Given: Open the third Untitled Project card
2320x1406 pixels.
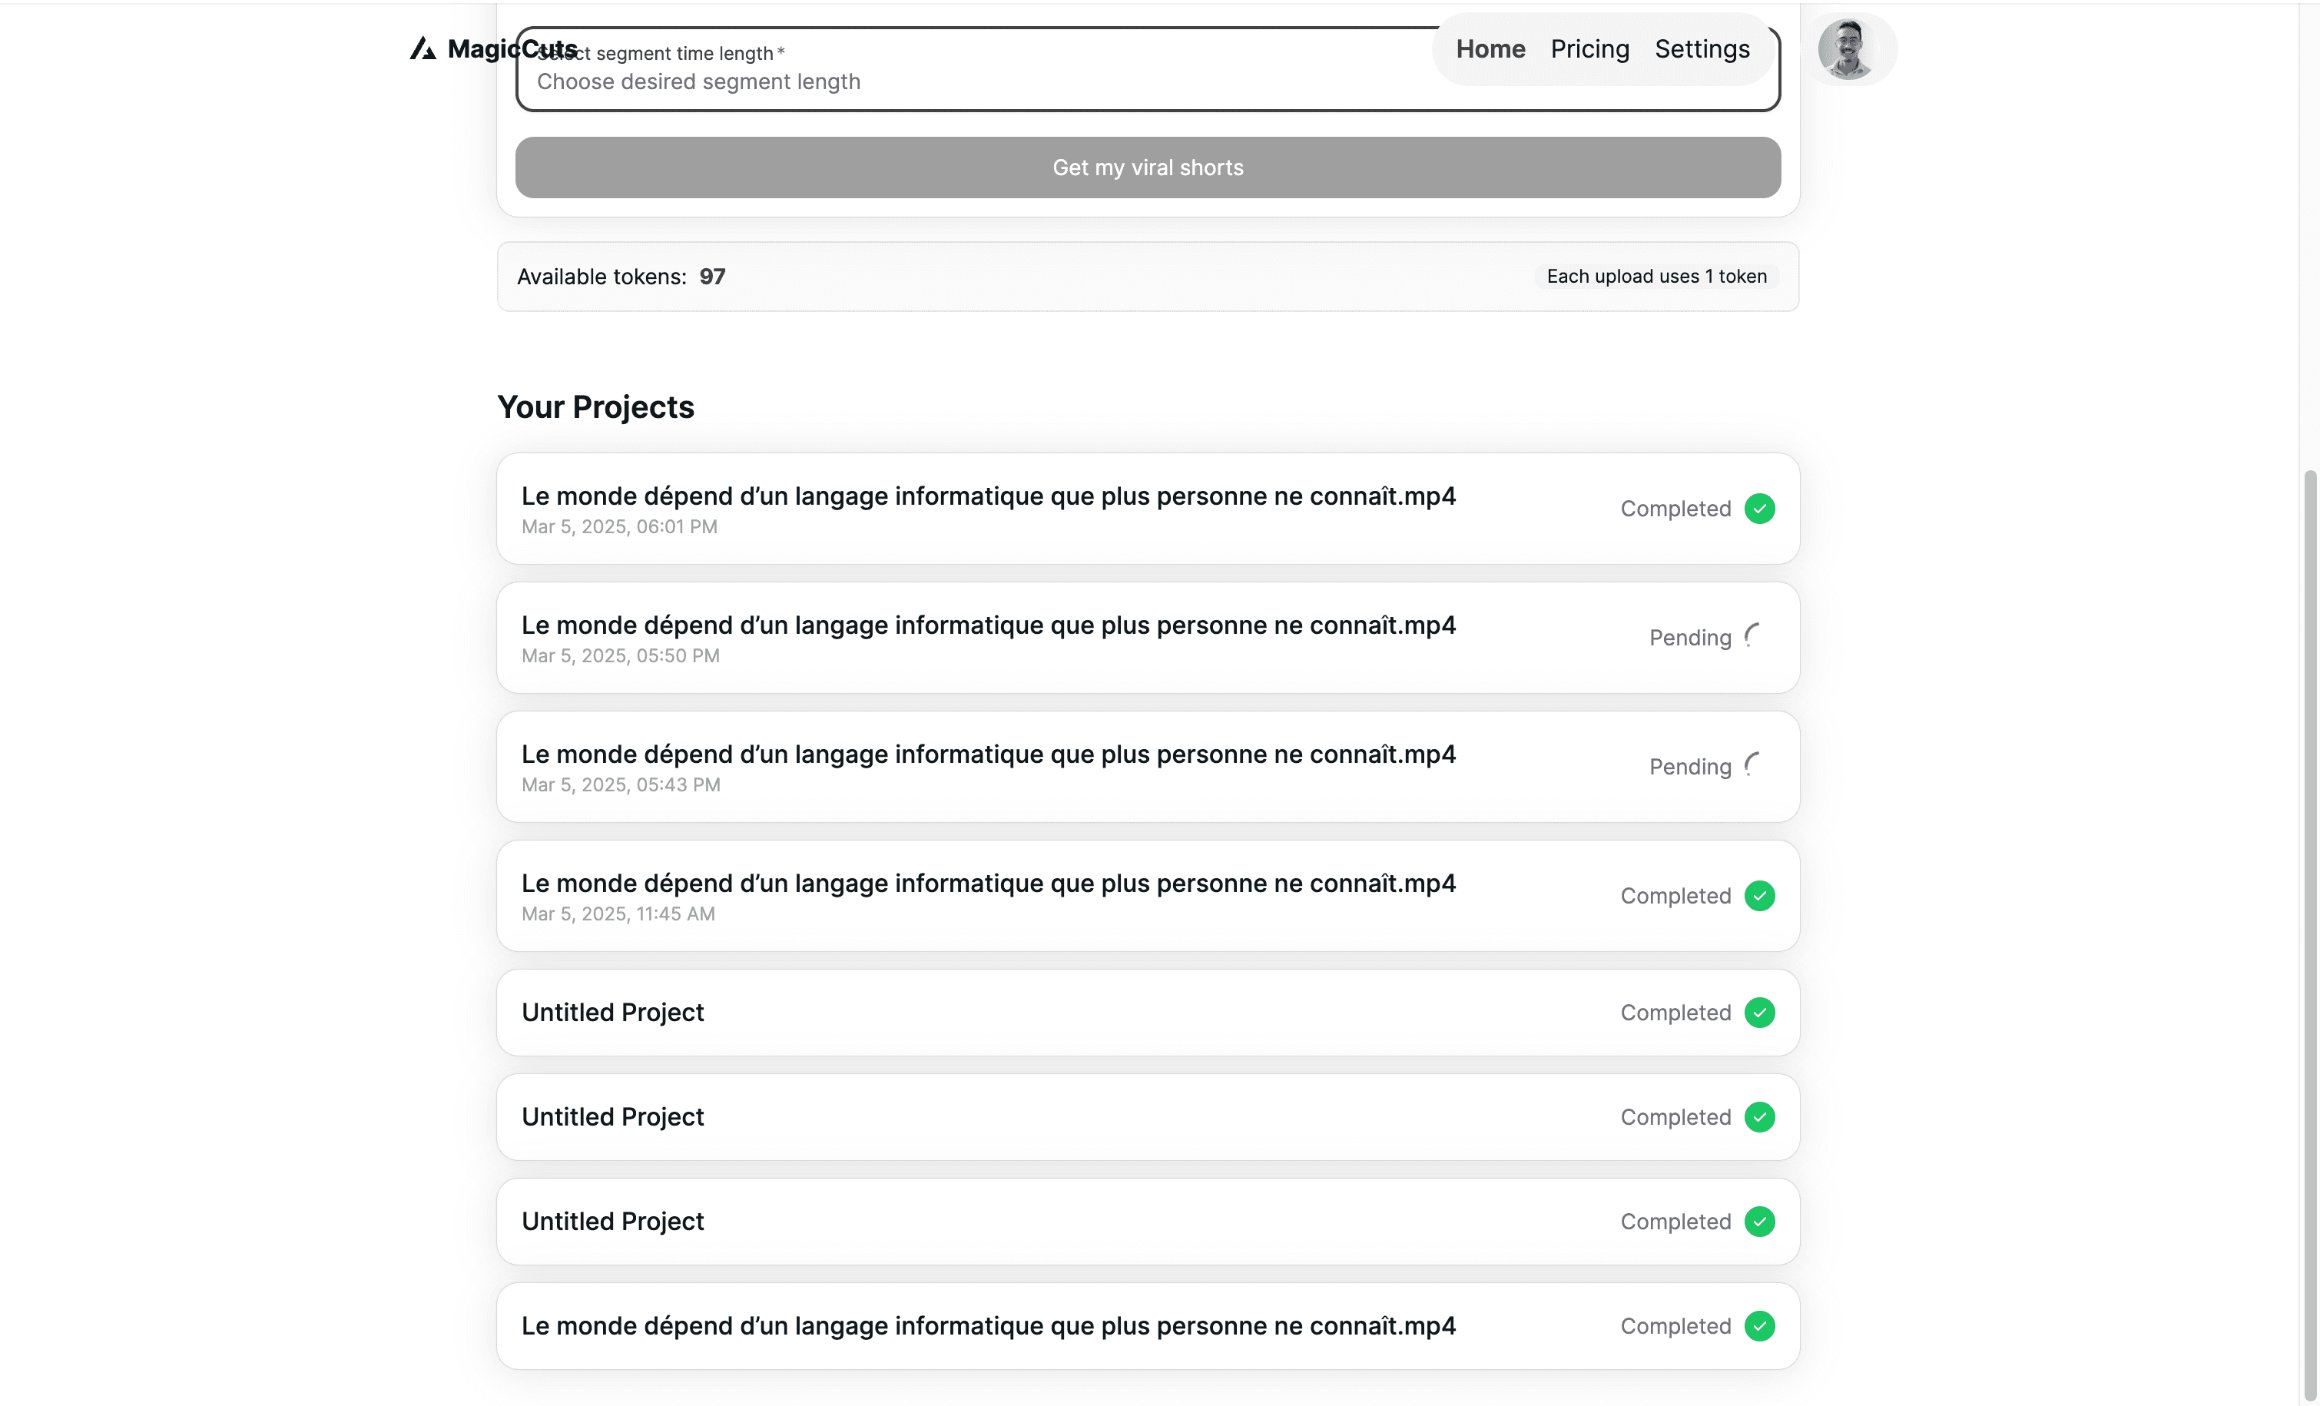Looking at the screenshot, I should coord(612,1222).
